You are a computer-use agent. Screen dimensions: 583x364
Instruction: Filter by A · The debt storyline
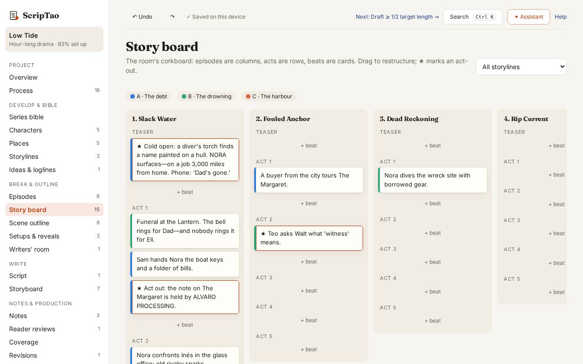pyautogui.click(x=149, y=96)
